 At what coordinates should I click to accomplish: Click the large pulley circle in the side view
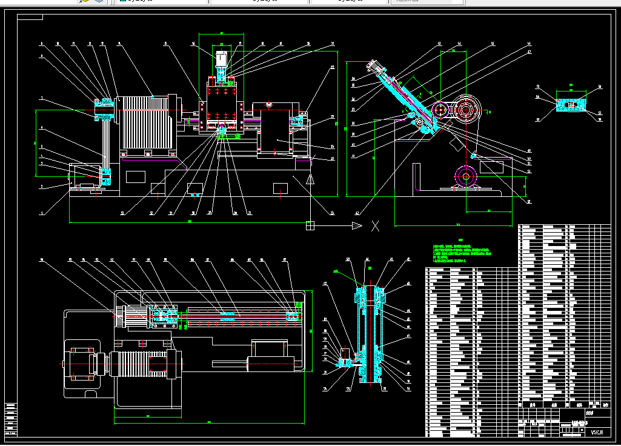coord(466,109)
